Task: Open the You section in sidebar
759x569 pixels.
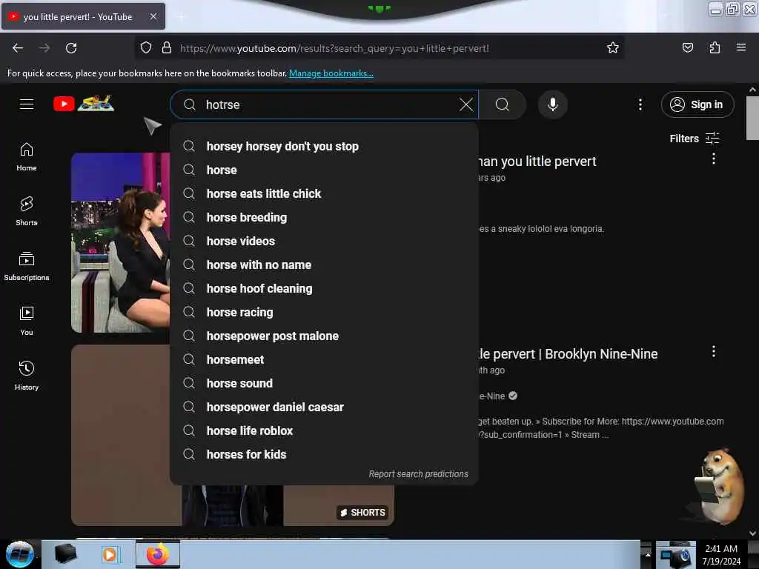Action: pyautogui.click(x=27, y=321)
